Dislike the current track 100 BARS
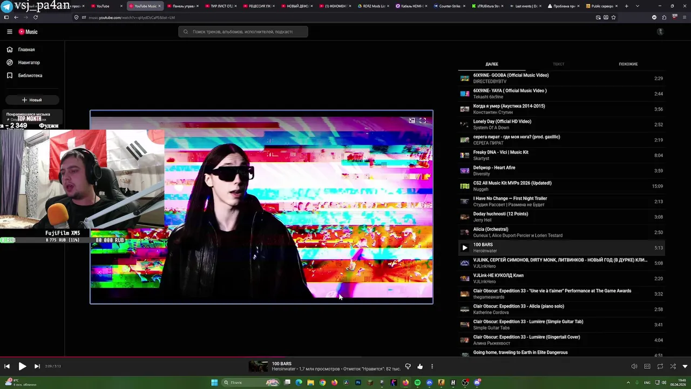Image resolution: width=691 pixels, height=389 pixels. click(x=408, y=366)
